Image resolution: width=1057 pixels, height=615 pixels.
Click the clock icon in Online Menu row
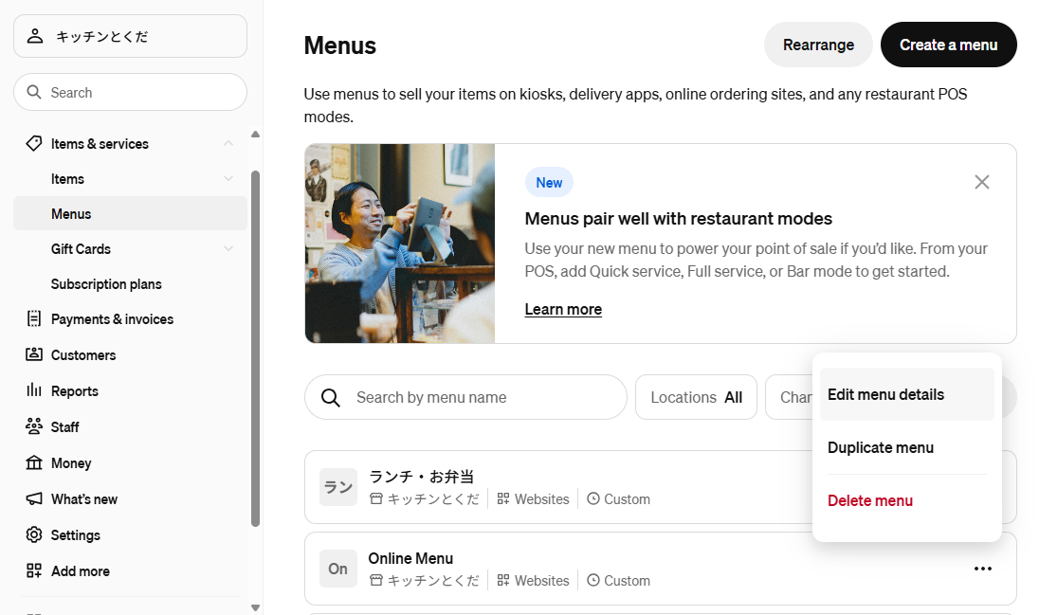[x=593, y=581]
